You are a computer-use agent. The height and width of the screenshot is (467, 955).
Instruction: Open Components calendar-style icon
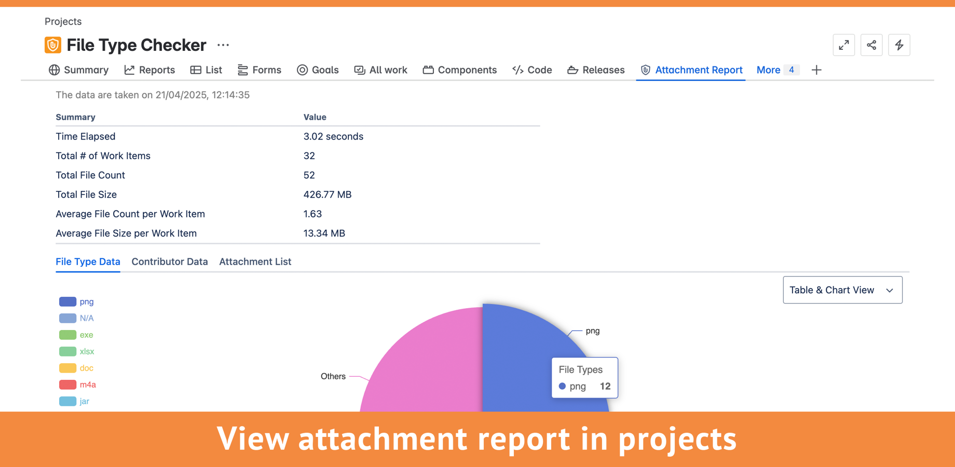[x=428, y=70]
